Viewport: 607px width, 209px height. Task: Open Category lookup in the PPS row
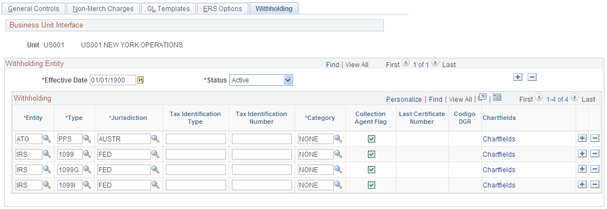coord(338,139)
